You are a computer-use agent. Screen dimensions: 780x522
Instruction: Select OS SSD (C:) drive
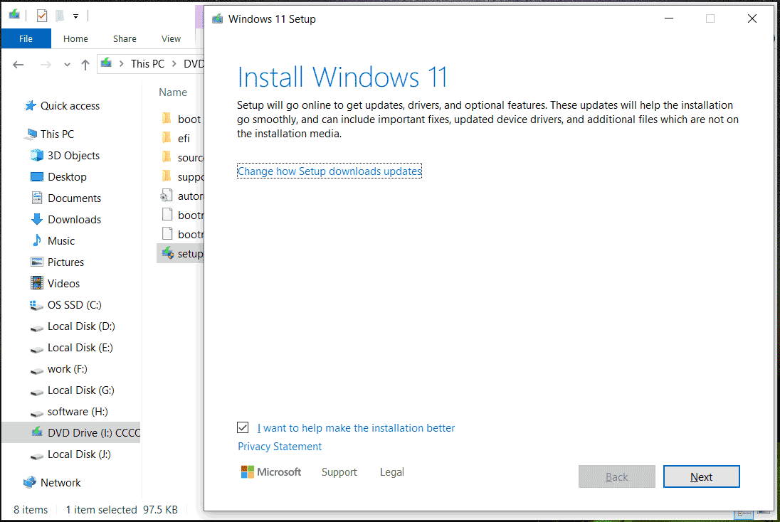[74, 305]
